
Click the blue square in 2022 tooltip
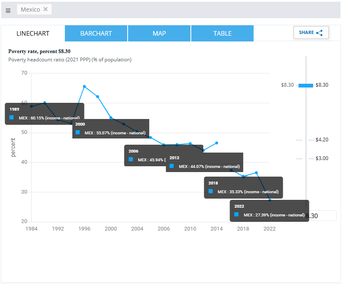237,214
